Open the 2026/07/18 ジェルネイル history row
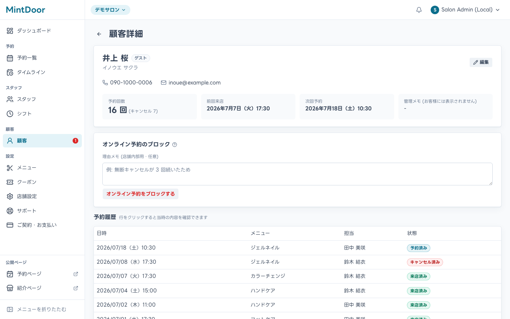This screenshot has height=319, width=510. tap(297, 248)
